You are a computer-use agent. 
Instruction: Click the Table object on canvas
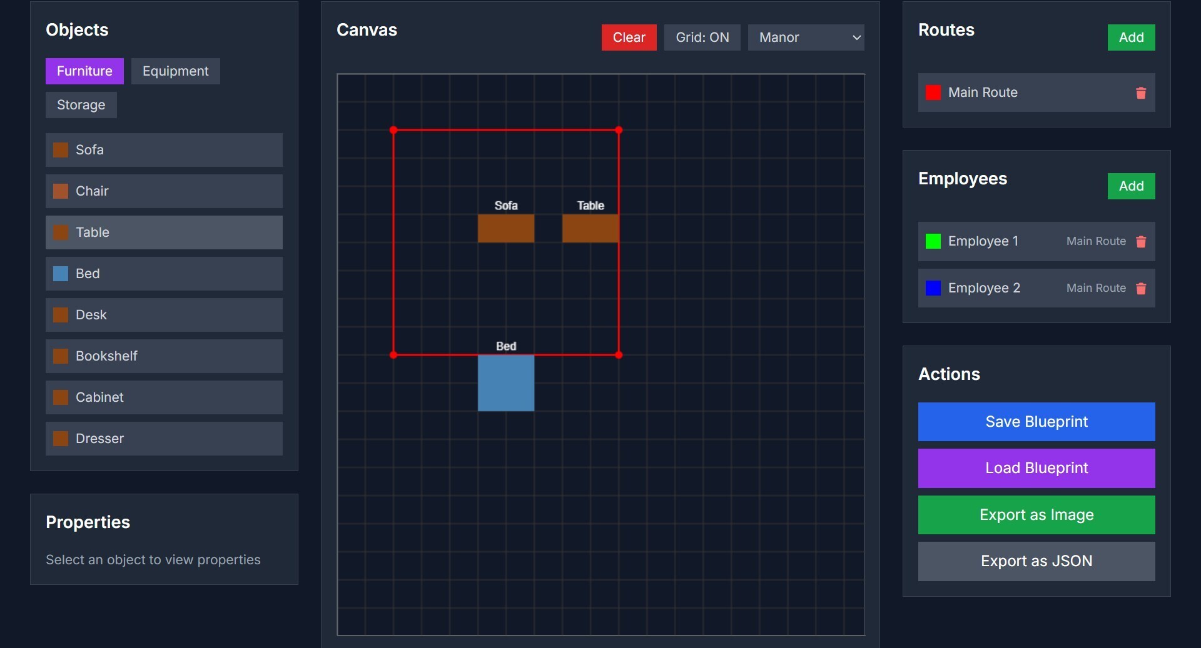590,229
